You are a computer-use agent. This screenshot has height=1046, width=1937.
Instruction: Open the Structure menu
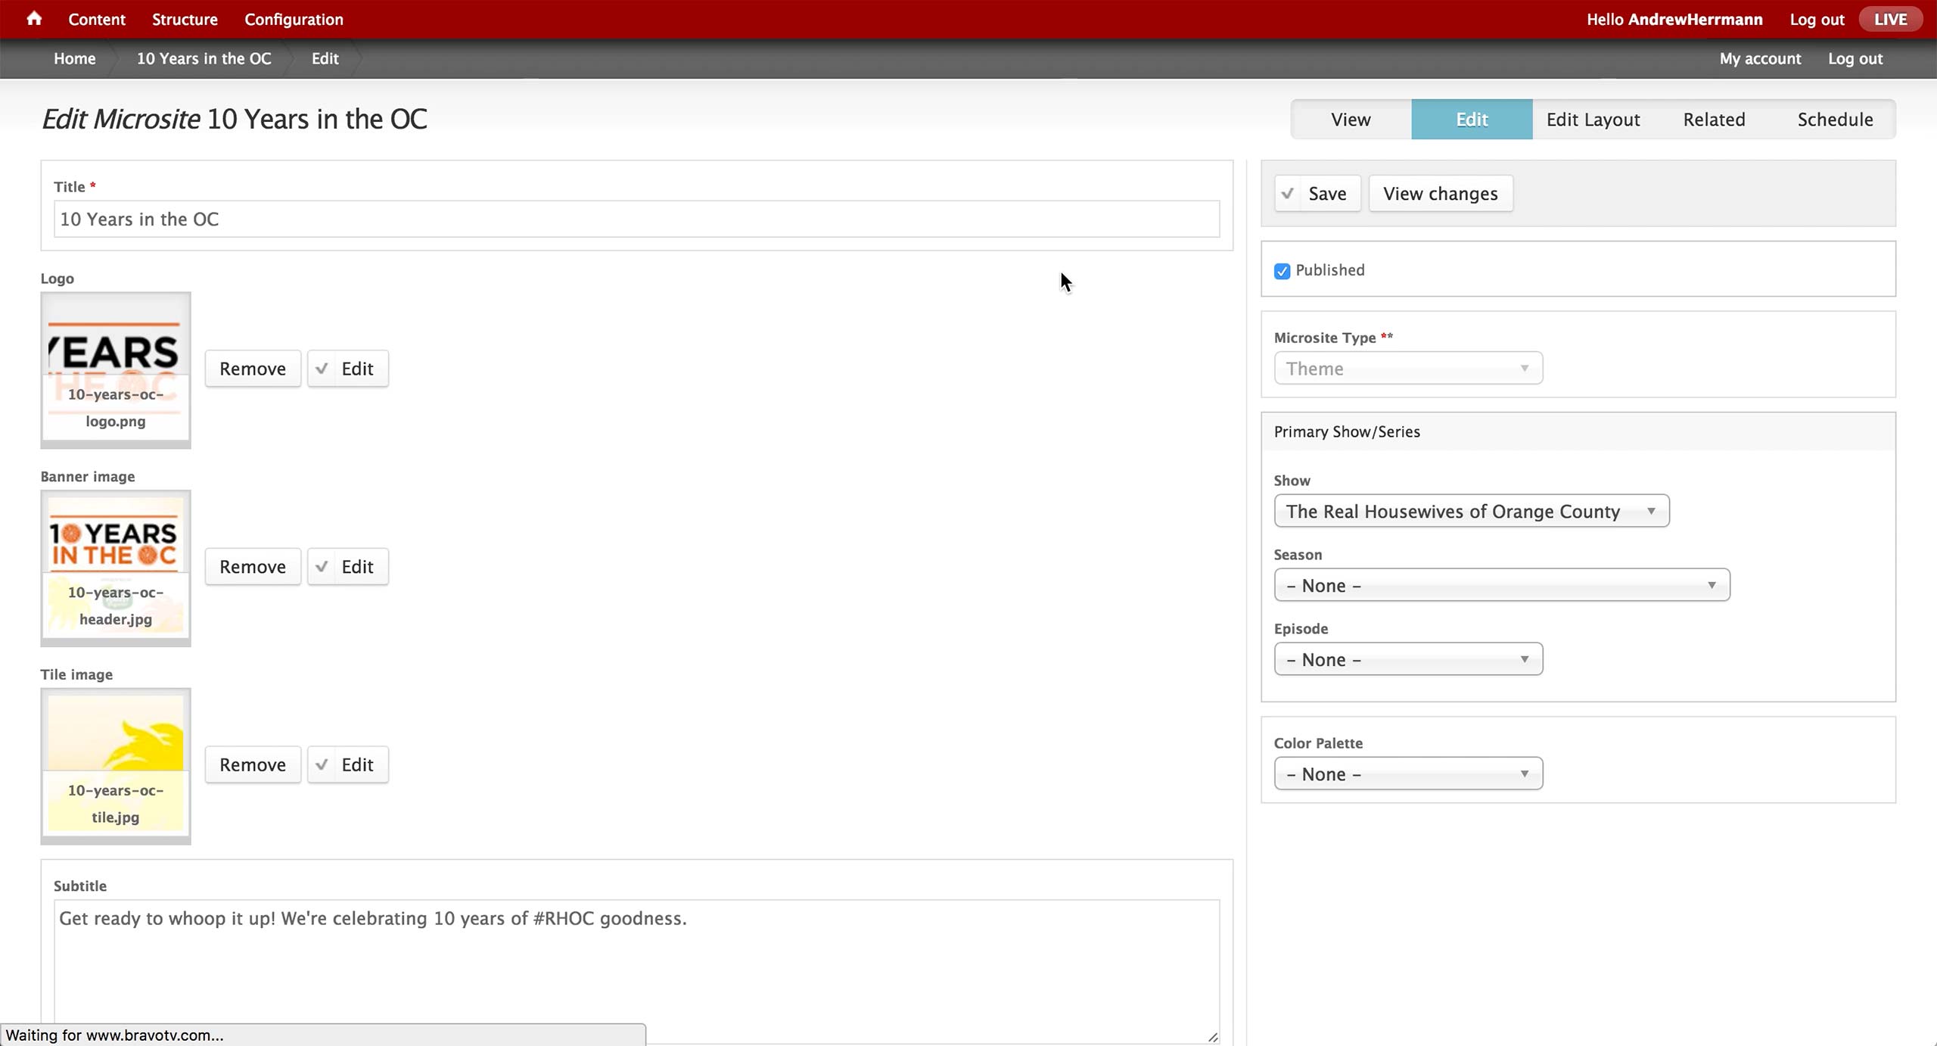pyautogui.click(x=185, y=20)
